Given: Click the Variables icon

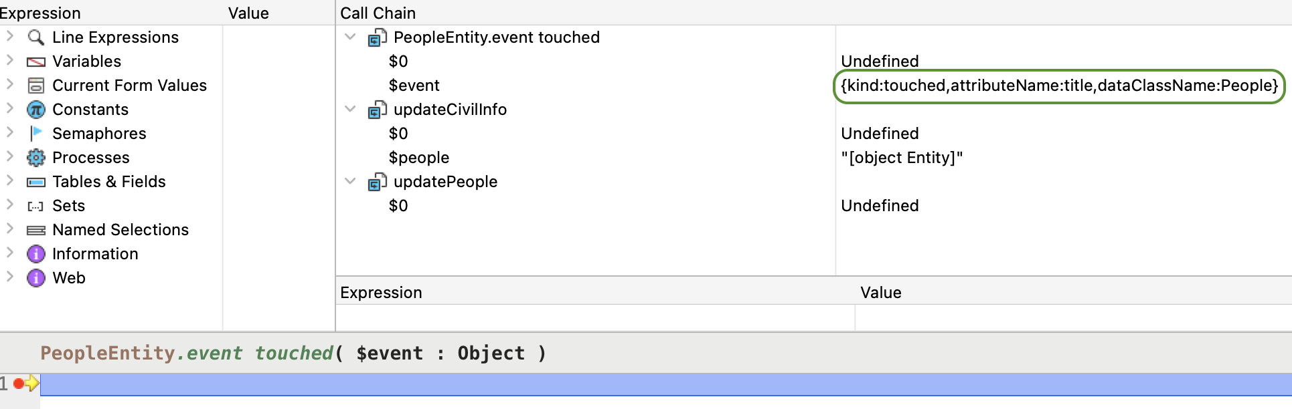Looking at the screenshot, I should click(x=35, y=62).
